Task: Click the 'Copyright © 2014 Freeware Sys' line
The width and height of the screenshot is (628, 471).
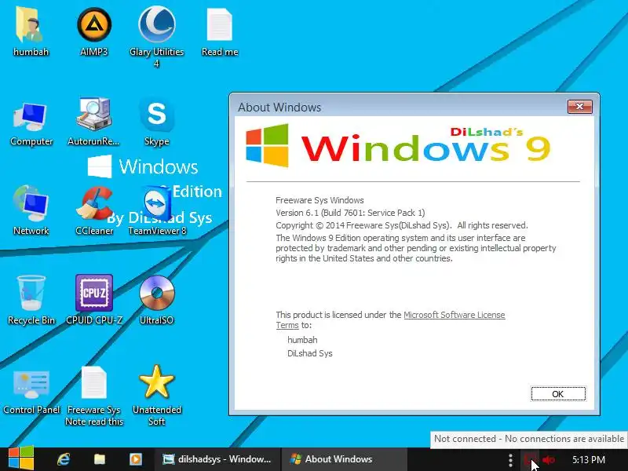Action: (402, 225)
